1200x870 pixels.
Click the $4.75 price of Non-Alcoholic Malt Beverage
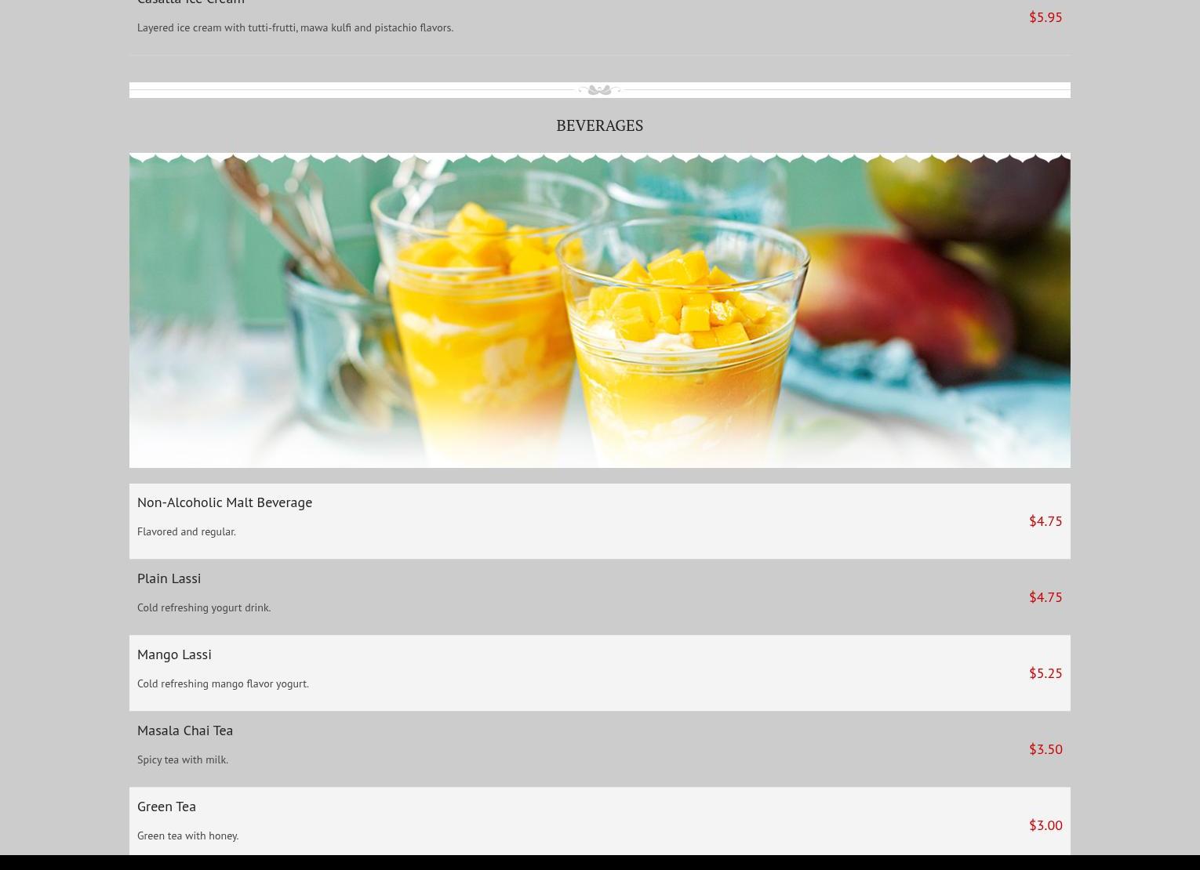pyautogui.click(x=1045, y=521)
